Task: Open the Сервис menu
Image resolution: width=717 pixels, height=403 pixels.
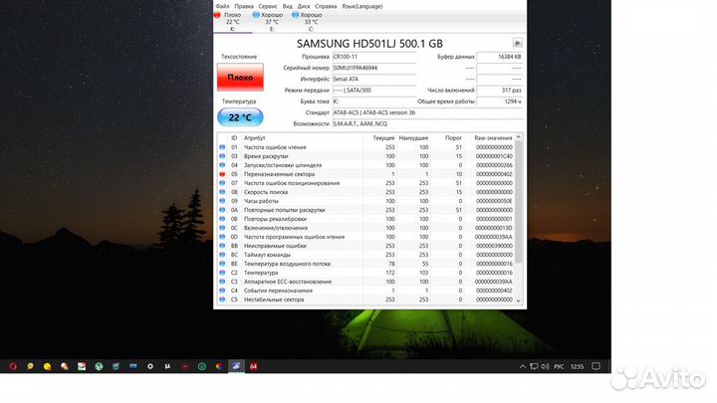Action: click(x=268, y=6)
